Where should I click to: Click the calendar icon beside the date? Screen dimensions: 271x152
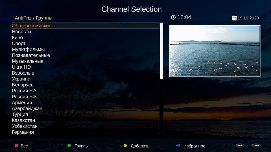click(234, 18)
